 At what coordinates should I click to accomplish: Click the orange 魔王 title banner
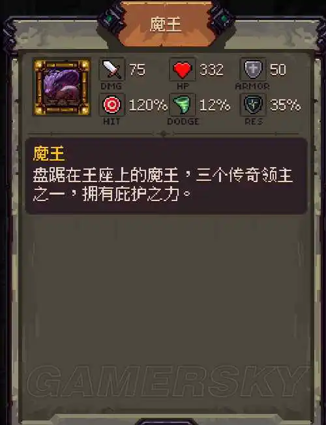(166, 24)
